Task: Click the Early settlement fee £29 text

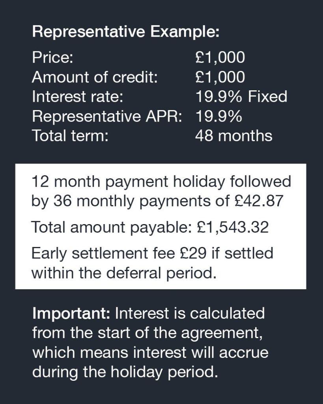Action: coord(119,254)
